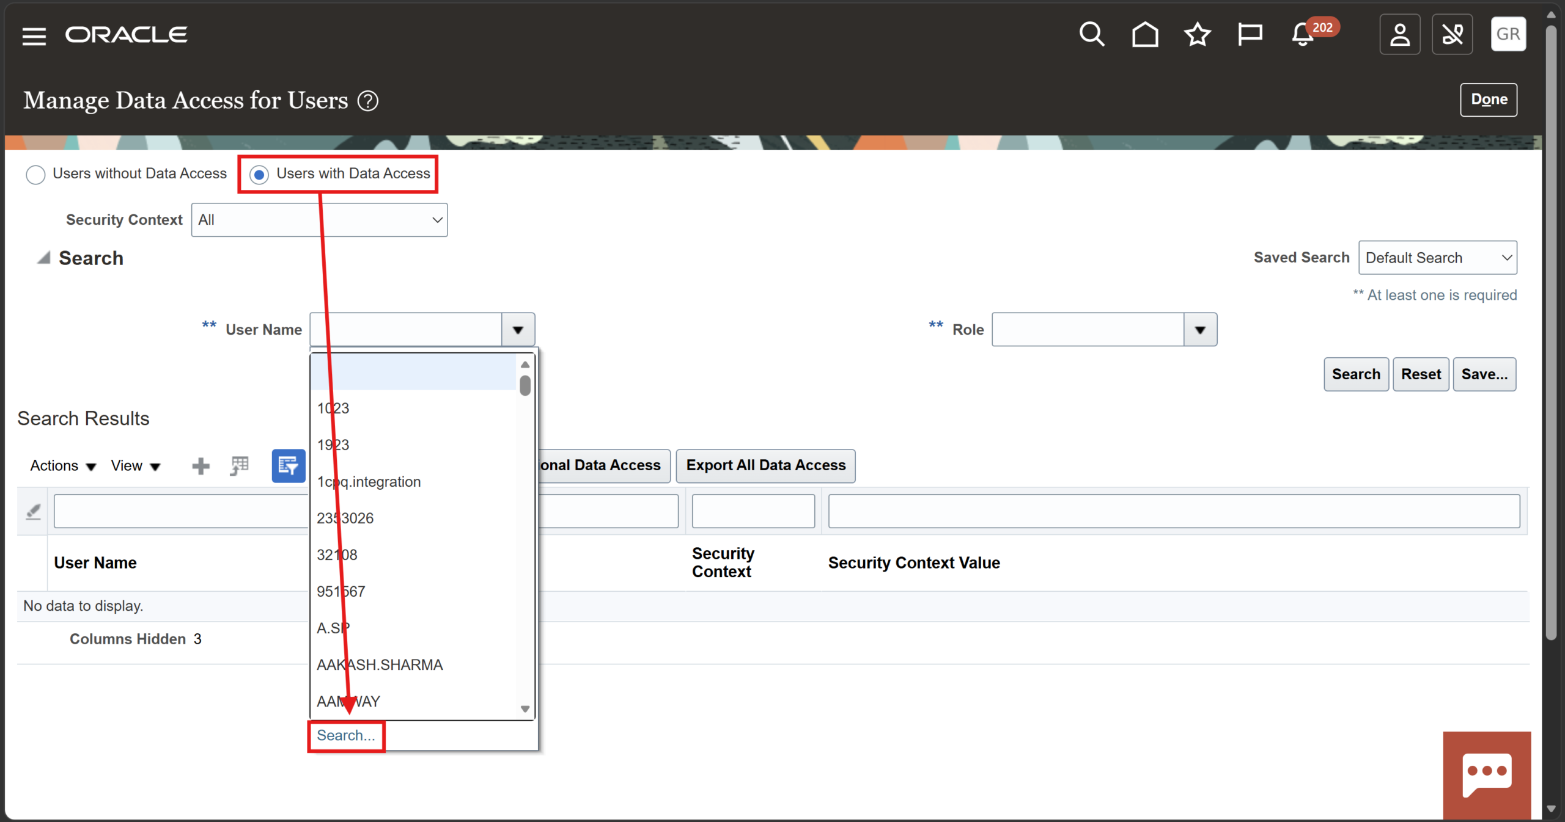Sort by Security Context Value column header

tap(914, 563)
